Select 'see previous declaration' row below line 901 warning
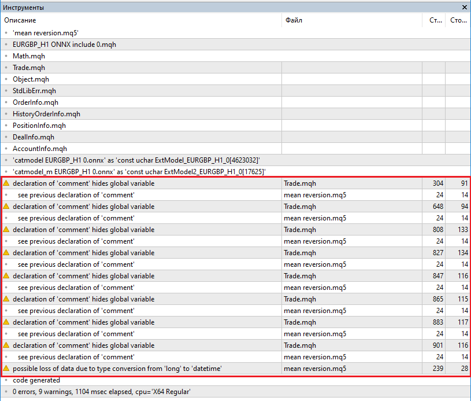This screenshot has width=471, height=401. click(x=236, y=357)
